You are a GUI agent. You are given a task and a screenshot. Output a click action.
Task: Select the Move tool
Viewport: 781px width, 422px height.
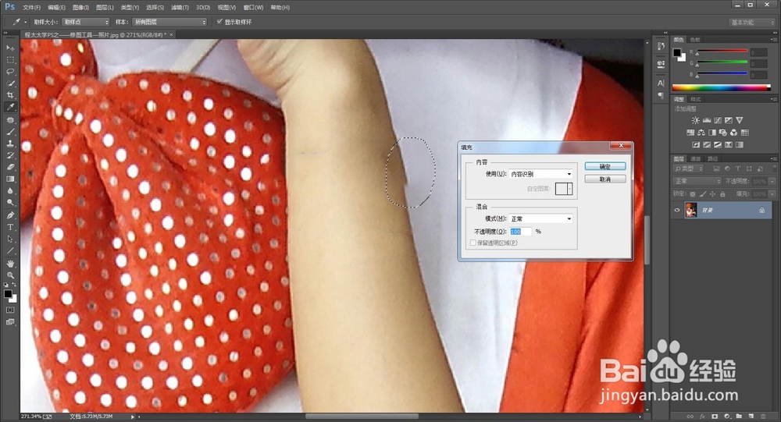pyautogui.click(x=10, y=48)
